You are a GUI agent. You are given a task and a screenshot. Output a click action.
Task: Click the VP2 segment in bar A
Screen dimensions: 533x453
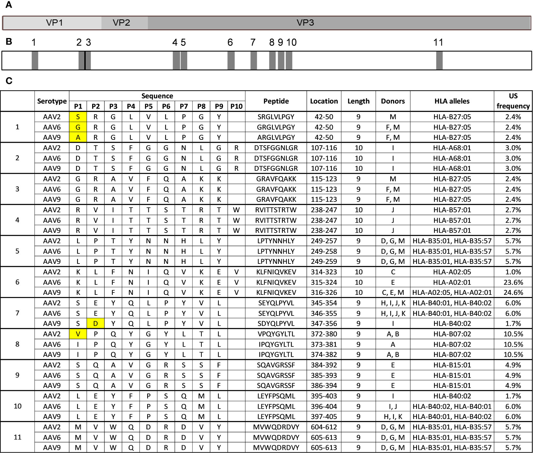coord(125,23)
